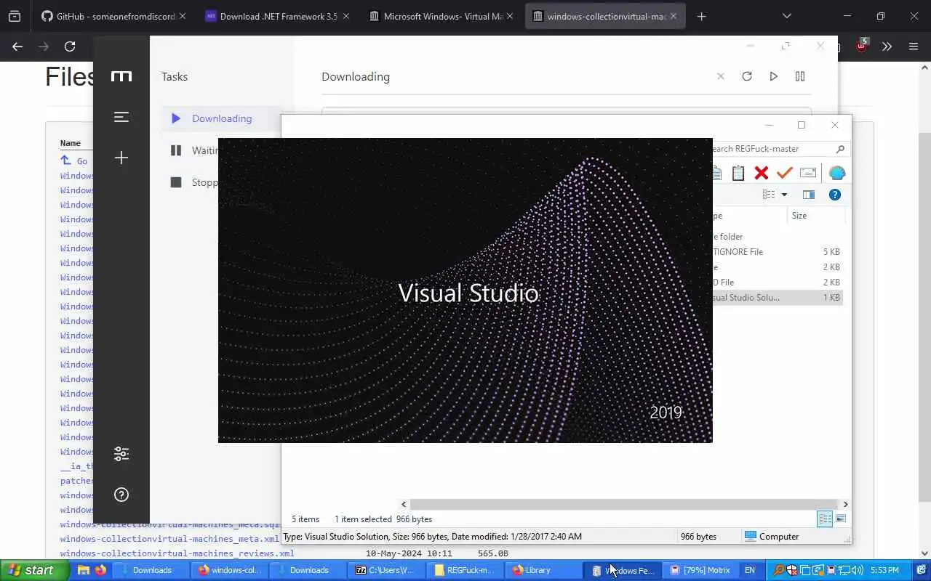This screenshot has width=931, height=581.
Task: Click the Explorer horizontal scrollbar right arrow
Action: (x=845, y=504)
